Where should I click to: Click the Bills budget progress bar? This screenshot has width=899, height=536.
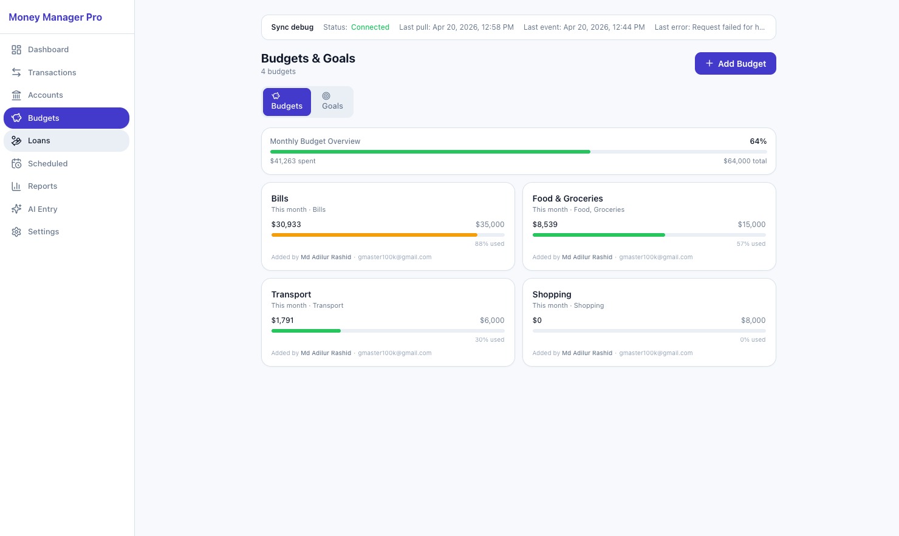[388, 235]
